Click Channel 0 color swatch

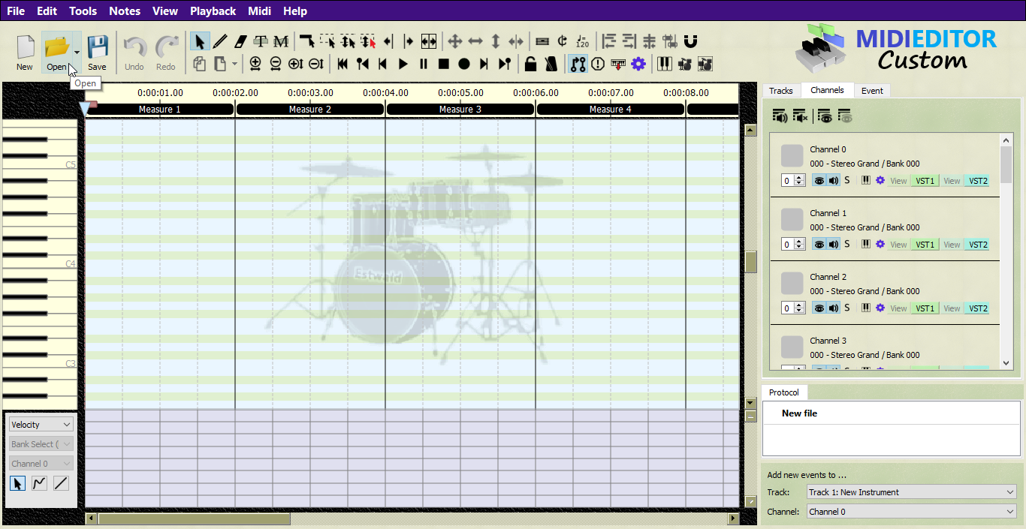click(792, 156)
